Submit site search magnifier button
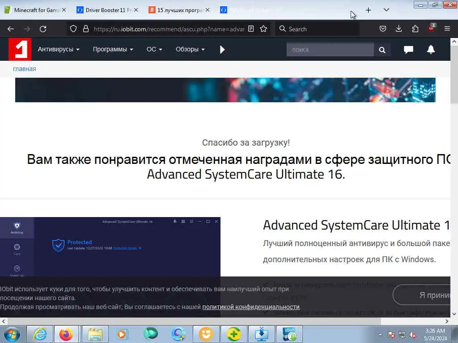458x343 pixels. (x=382, y=50)
